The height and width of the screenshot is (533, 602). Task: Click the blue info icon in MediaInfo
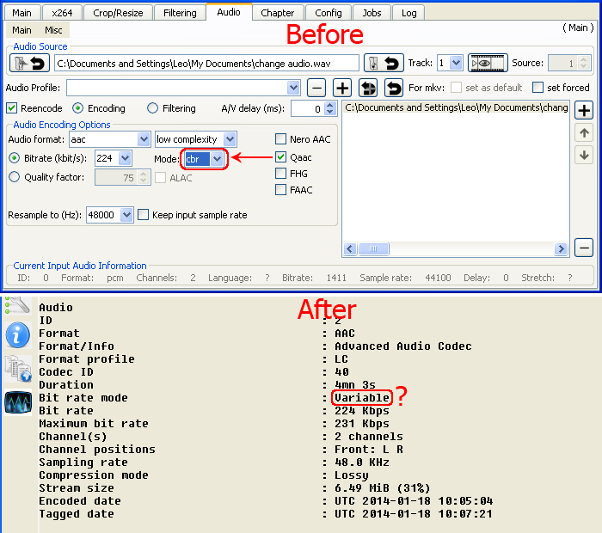[17, 335]
